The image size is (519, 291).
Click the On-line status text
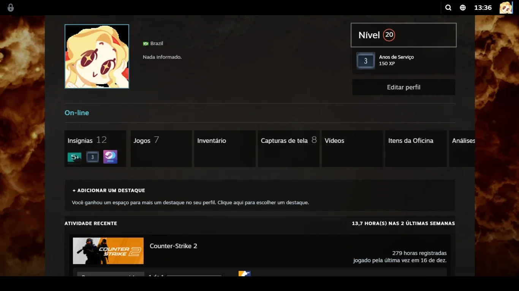pyautogui.click(x=77, y=113)
